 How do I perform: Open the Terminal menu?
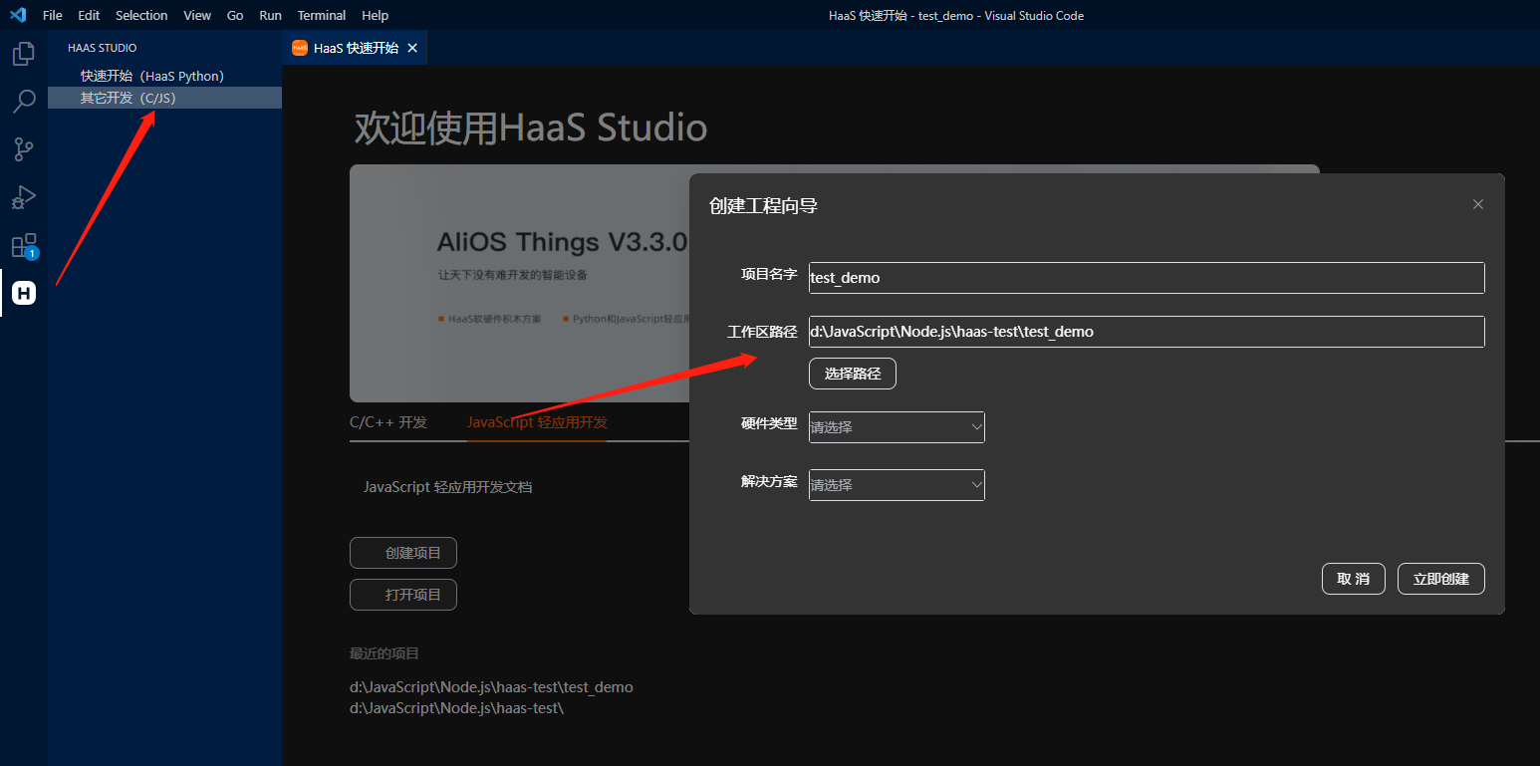322,15
